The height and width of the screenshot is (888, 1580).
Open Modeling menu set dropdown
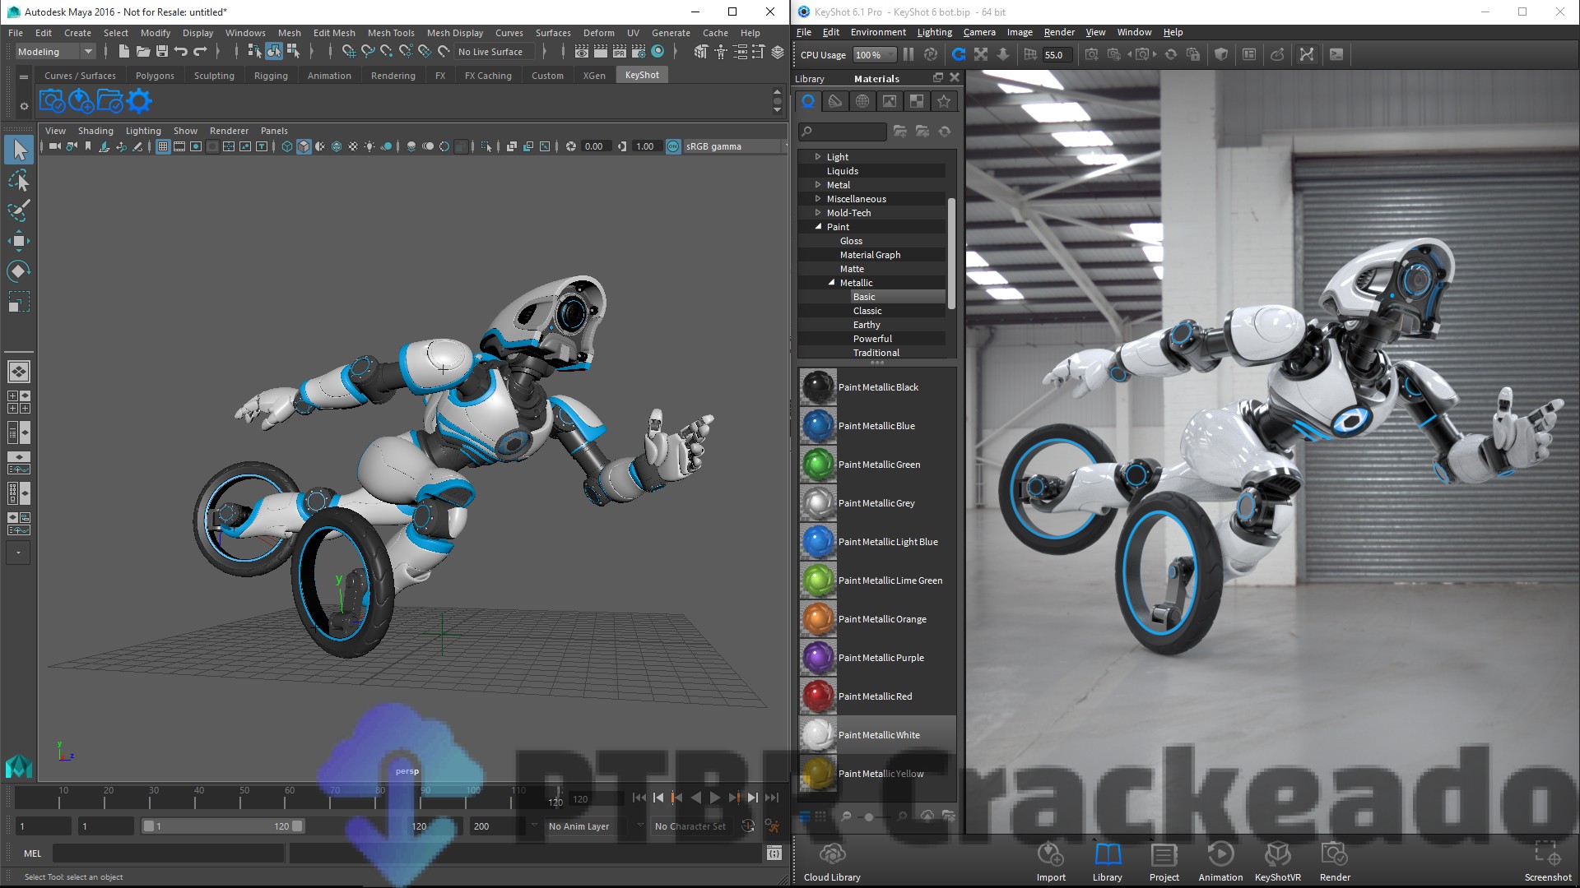(x=55, y=52)
